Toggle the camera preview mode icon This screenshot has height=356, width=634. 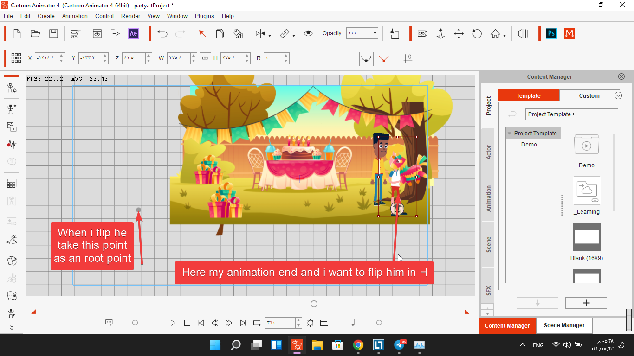tap(422, 33)
